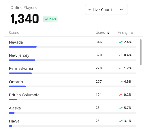Click the green 2.4% trend badge
This screenshot has width=148, height=139.
50,19
